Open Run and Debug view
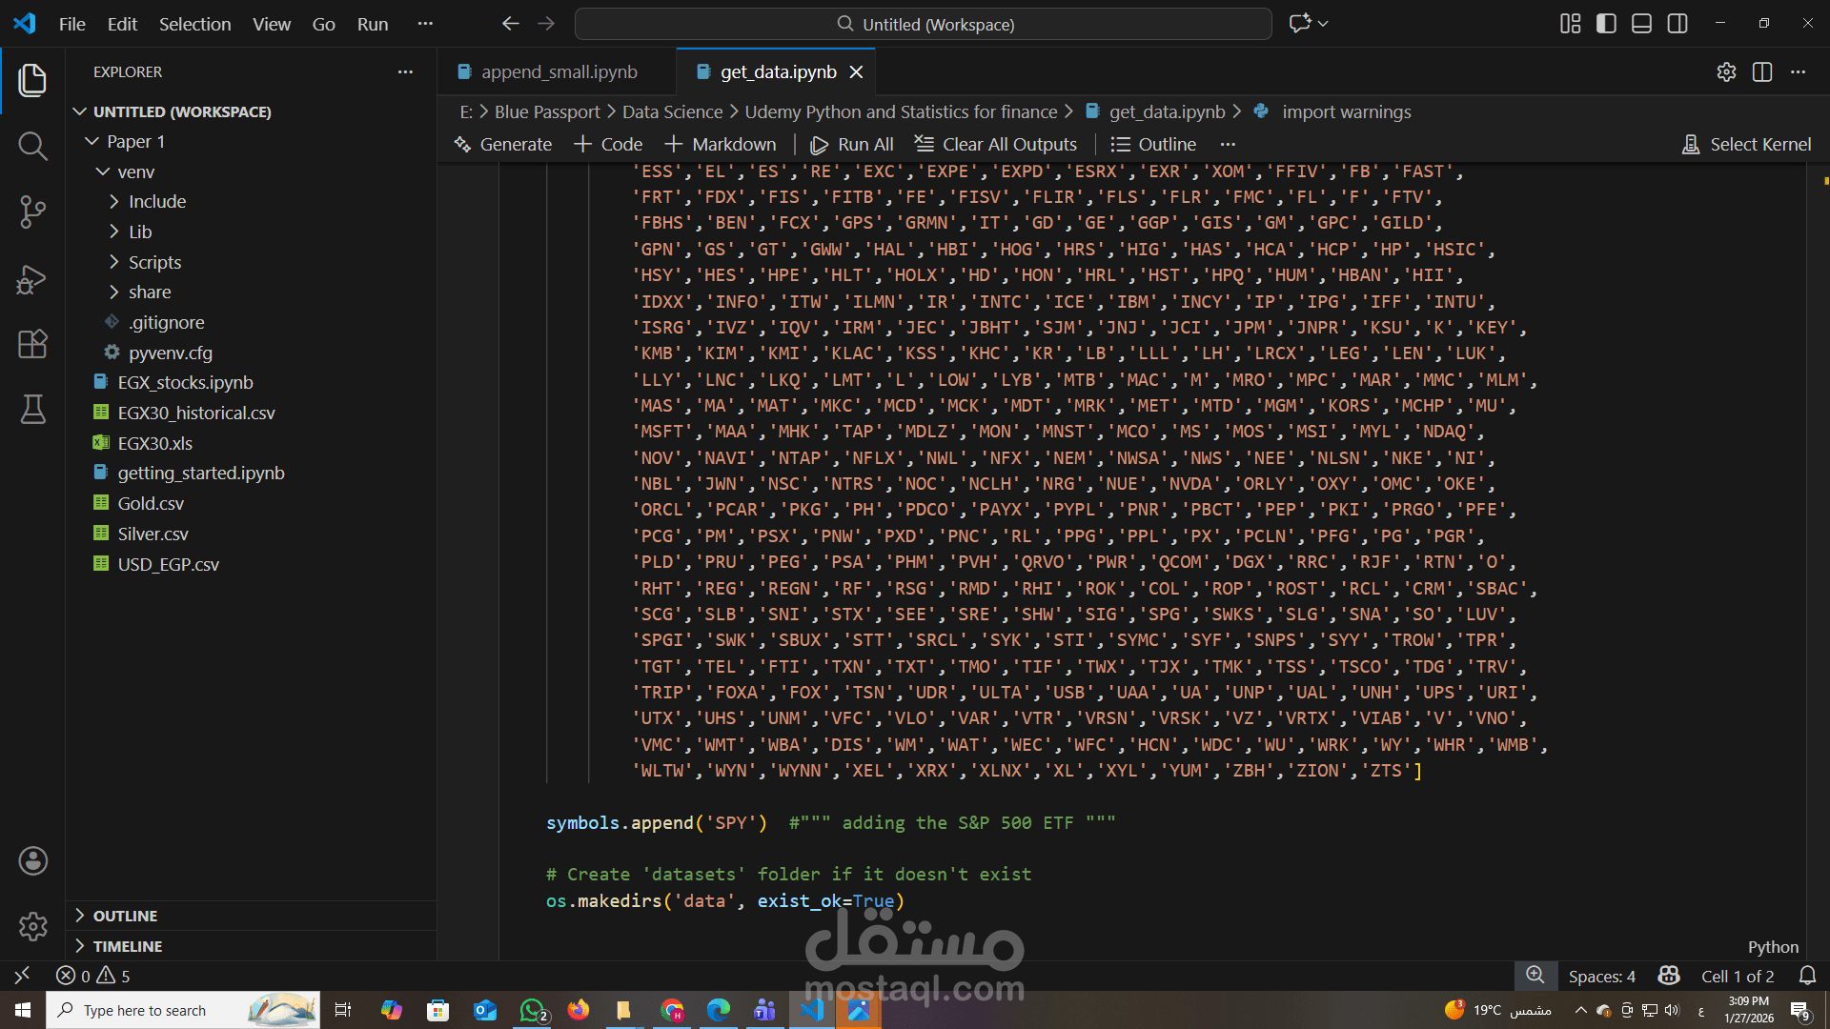1830x1029 pixels. click(x=32, y=279)
